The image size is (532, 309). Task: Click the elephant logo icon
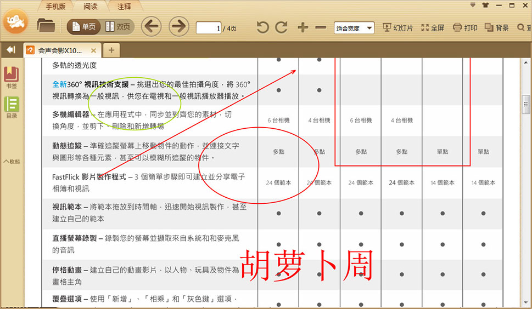pos(15,22)
